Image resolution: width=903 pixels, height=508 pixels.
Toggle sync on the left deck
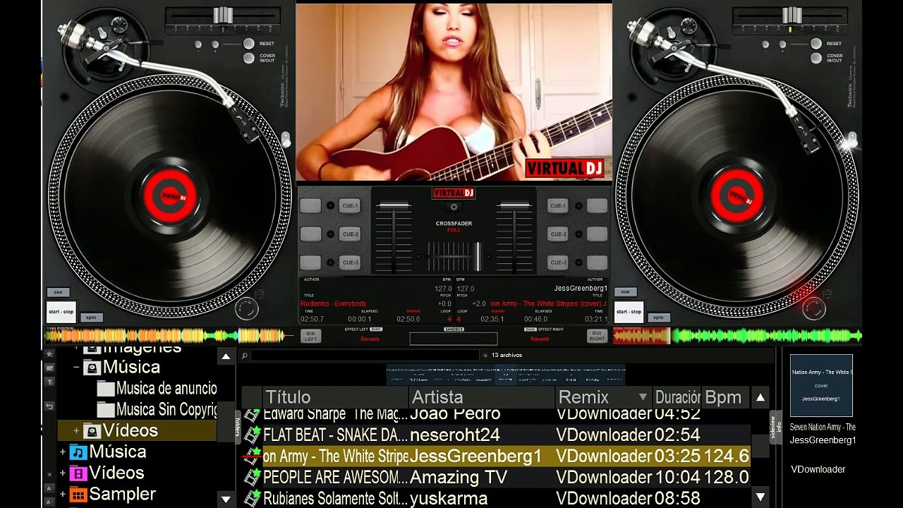[x=91, y=317]
